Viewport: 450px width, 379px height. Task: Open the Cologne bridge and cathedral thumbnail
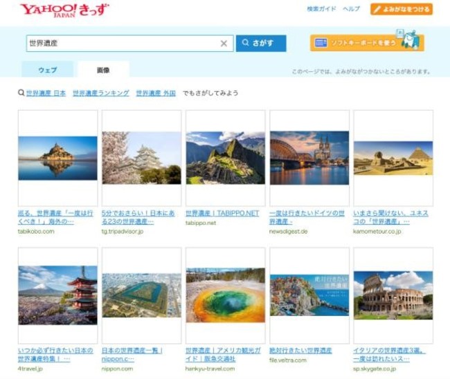tap(309, 158)
